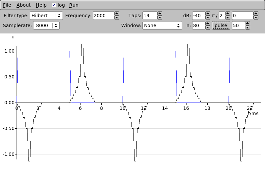Image resolution: width=265 pixels, height=172 pixels.
Task: Click the dB -40 input field
Action: 198,16
